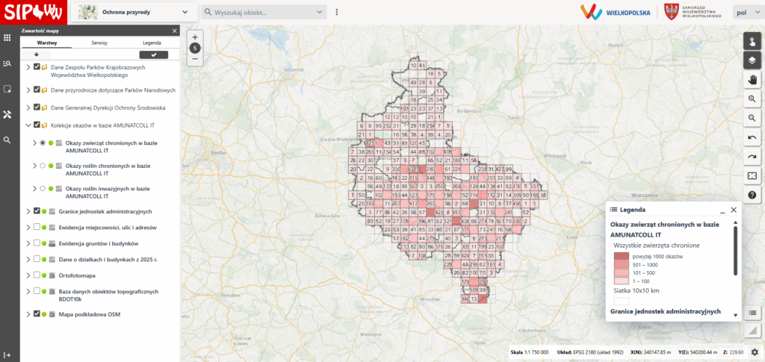Open the tools wrench icon in sidebar

pyautogui.click(x=7, y=114)
